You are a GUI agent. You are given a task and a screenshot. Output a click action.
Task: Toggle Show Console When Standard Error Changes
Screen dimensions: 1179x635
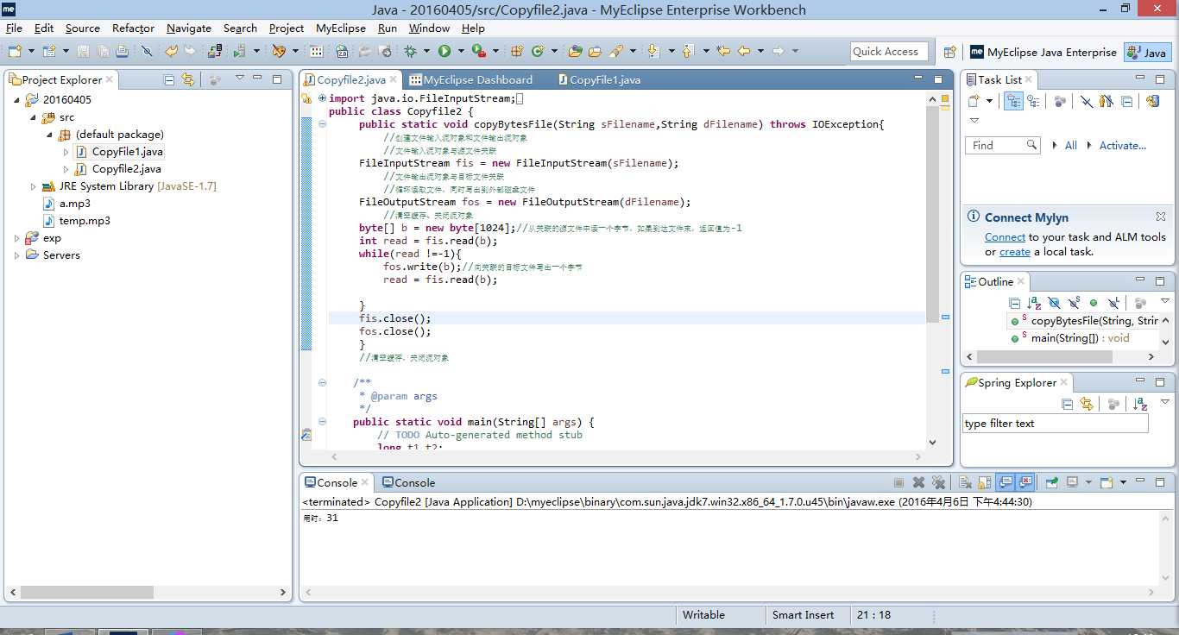(x=1025, y=482)
